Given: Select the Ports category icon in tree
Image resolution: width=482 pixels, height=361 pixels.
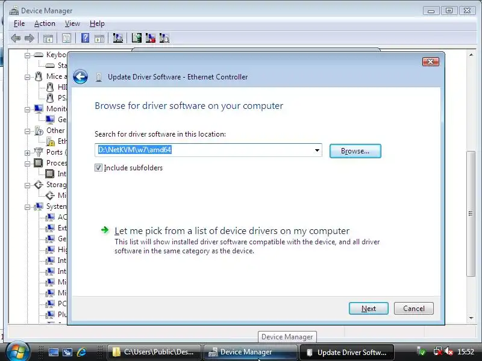Looking at the screenshot, I should coord(39,152).
